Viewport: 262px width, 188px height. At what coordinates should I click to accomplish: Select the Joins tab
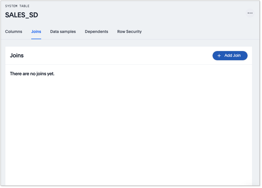tap(36, 32)
